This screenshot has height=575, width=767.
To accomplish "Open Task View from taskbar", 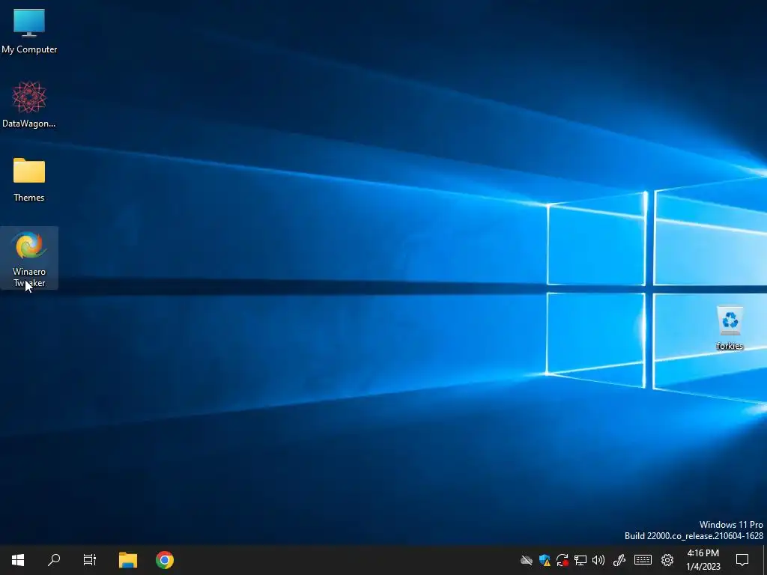I will [x=90, y=560].
